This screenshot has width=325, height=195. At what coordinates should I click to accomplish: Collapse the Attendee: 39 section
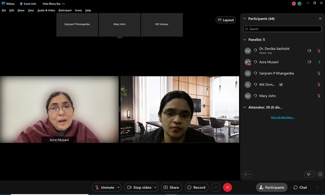pos(245,107)
